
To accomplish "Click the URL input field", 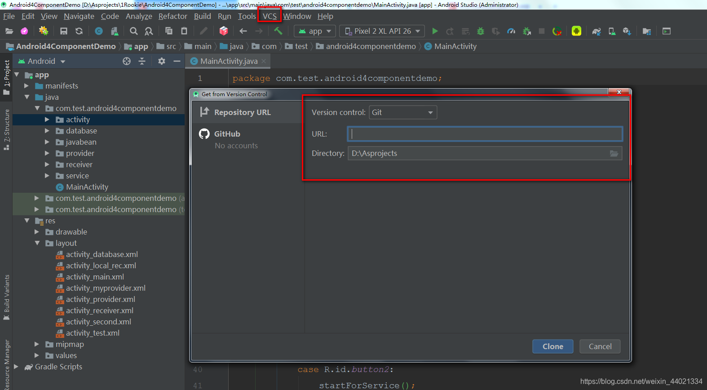I will pyautogui.click(x=485, y=134).
